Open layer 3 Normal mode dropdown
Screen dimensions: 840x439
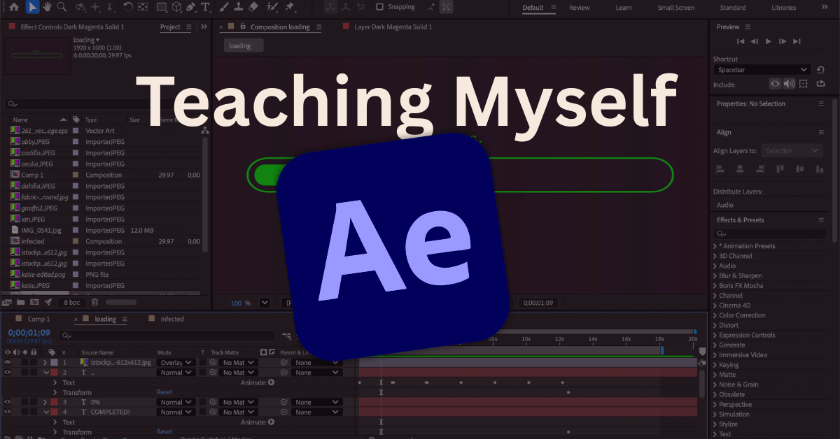point(176,403)
